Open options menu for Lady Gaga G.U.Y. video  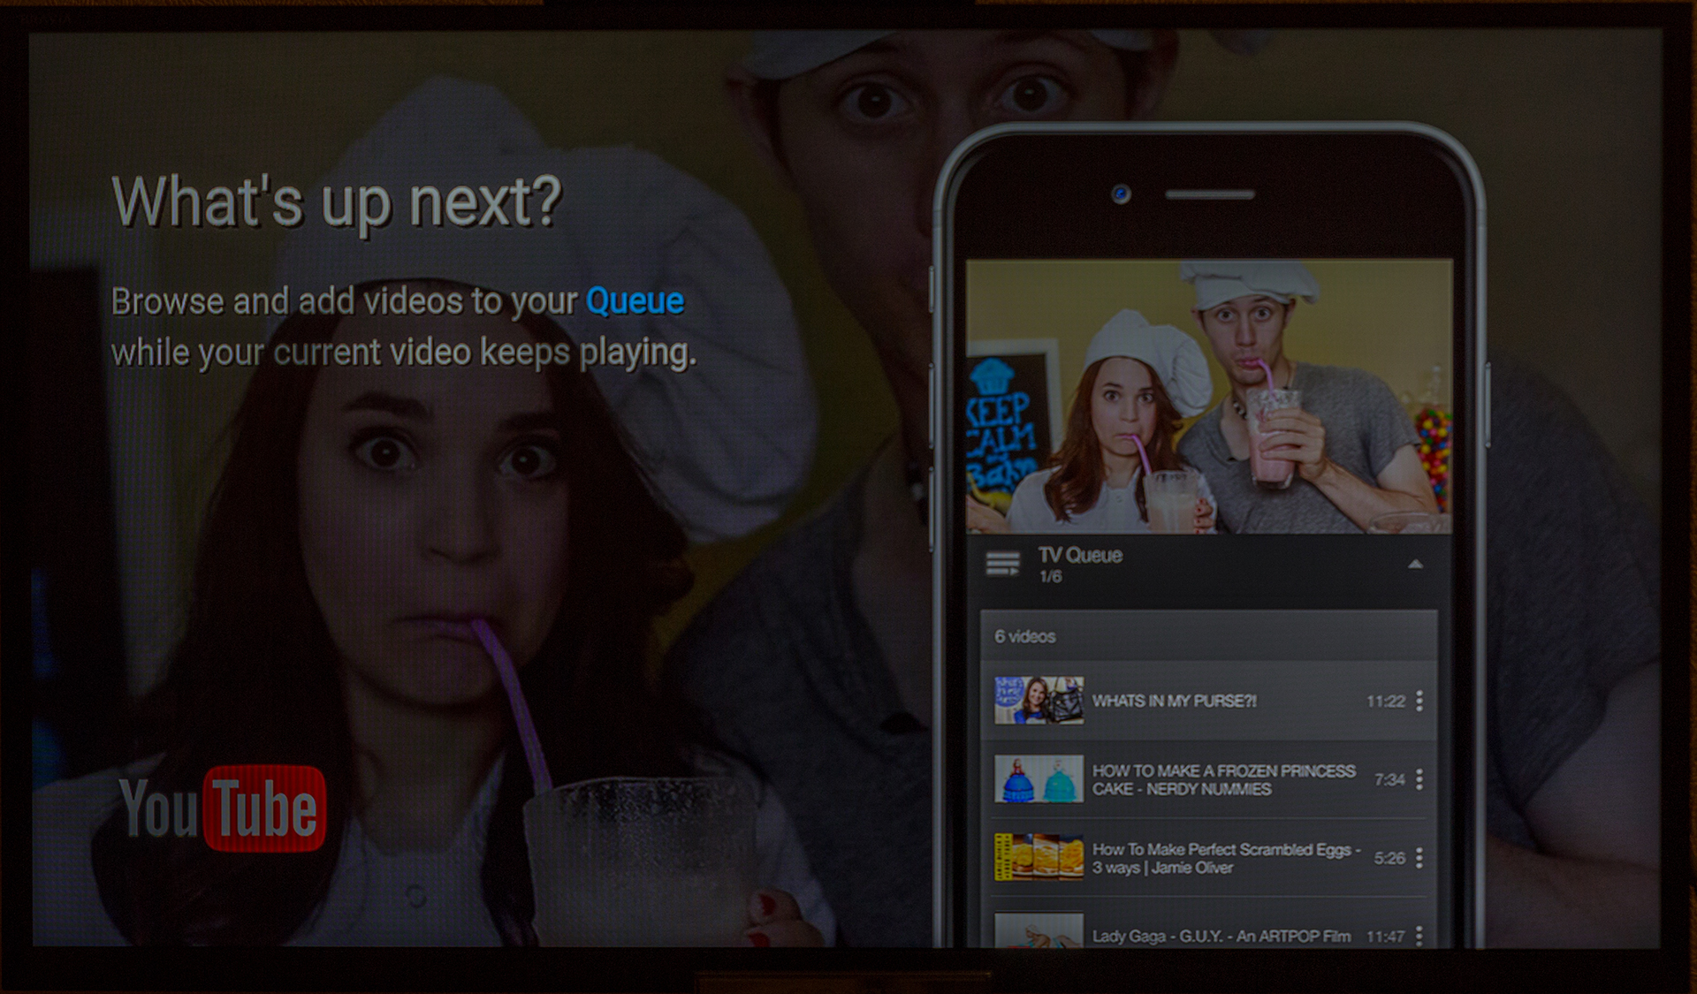[x=1419, y=935]
